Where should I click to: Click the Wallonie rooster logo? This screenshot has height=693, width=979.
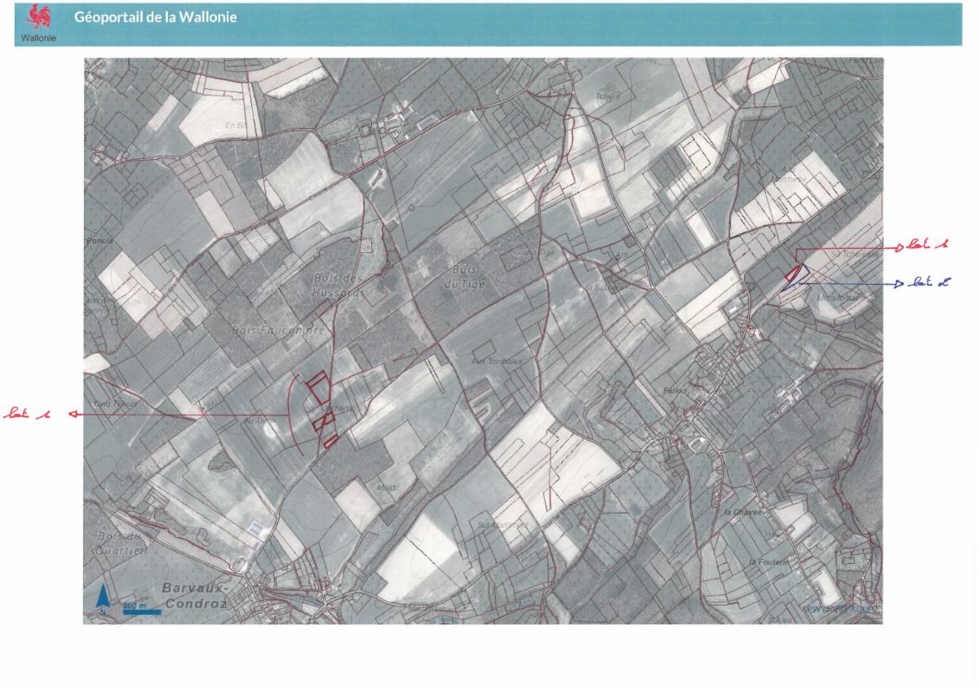click(38, 17)
